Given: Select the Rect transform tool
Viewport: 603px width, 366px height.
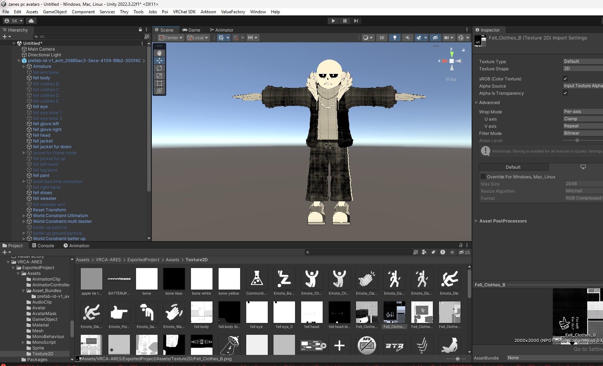Looking at the screenshot, I should pos(159,83).
